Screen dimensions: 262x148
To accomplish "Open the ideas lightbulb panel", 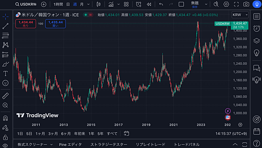I will pyautogui.click(x=257, y=53).
